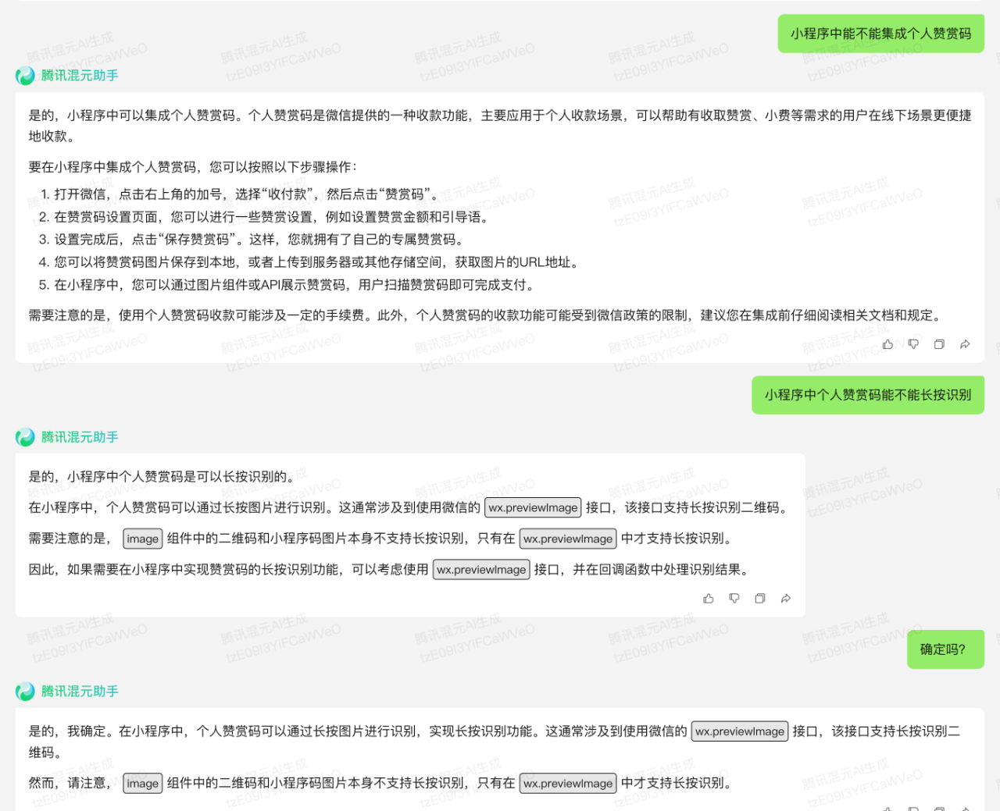The height and width of the screenshot is (811, 1000).
Task: Dislike the reply about integrating 个人赞赏码
Action: 913,344
